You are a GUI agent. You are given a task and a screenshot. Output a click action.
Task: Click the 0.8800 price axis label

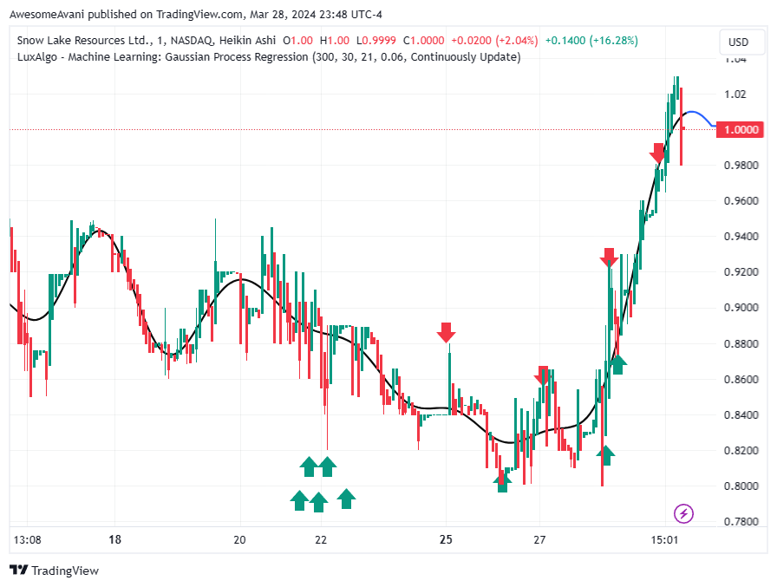(x=741, y=343)
